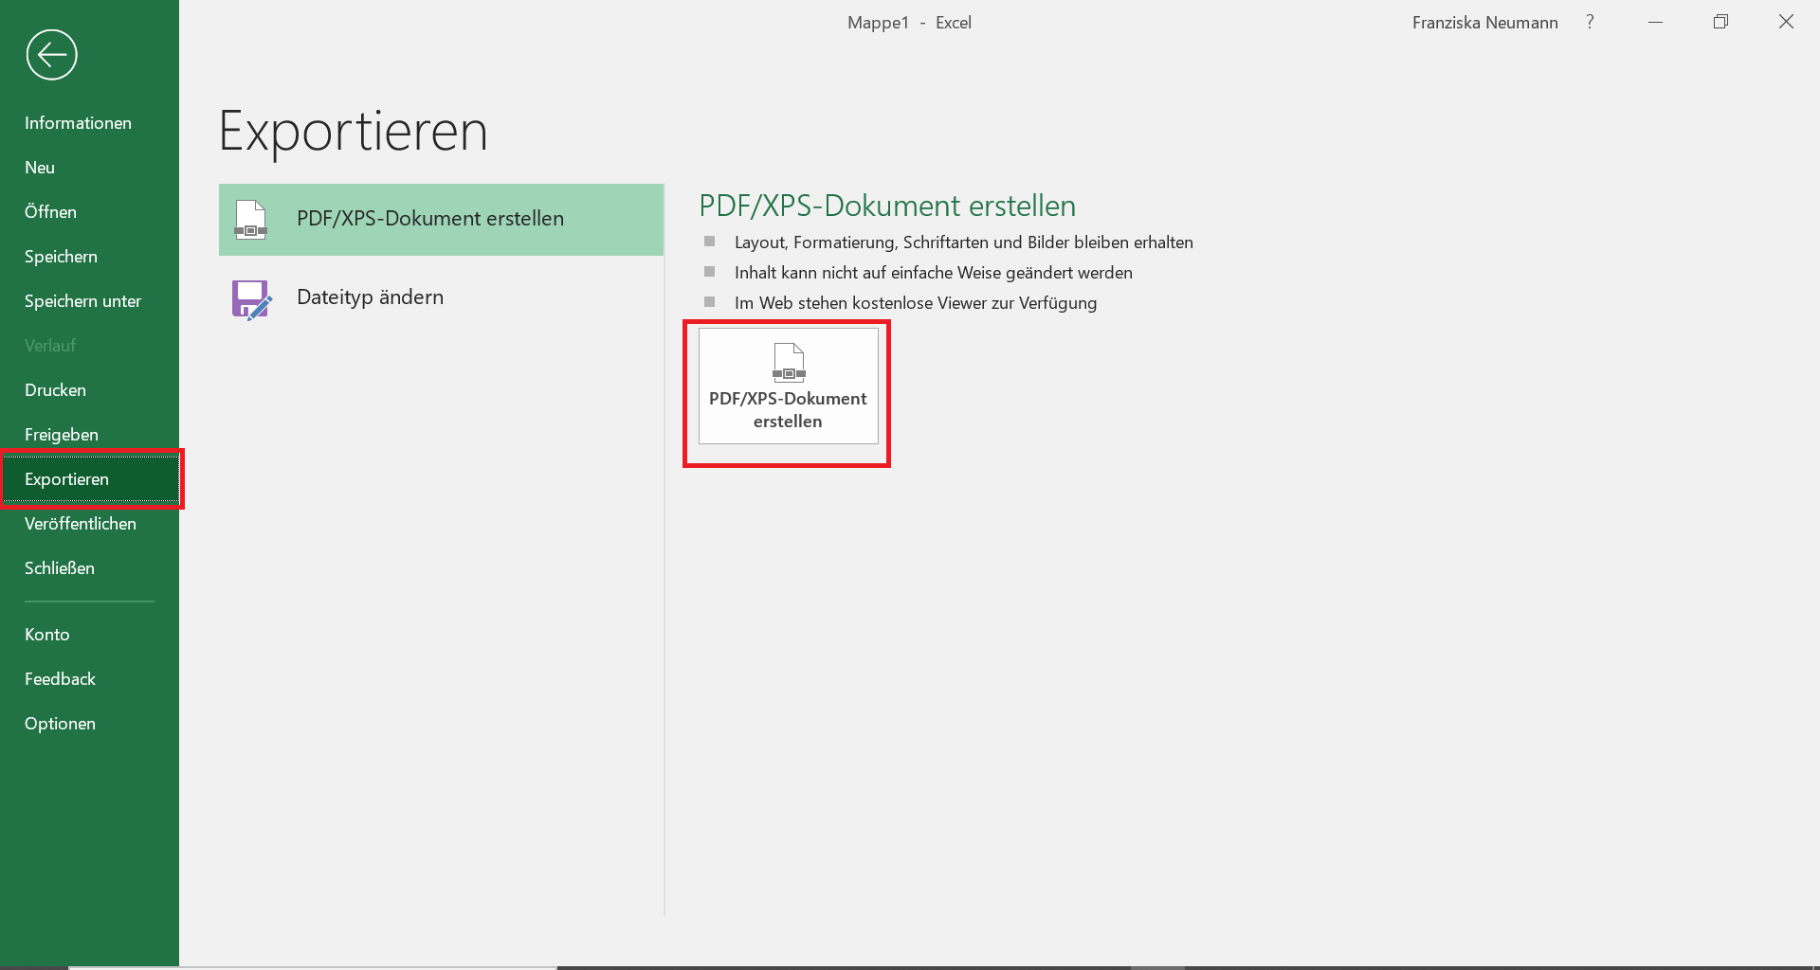
Task: Select the Exportieren sidebar entry
Action: (66, 479)
